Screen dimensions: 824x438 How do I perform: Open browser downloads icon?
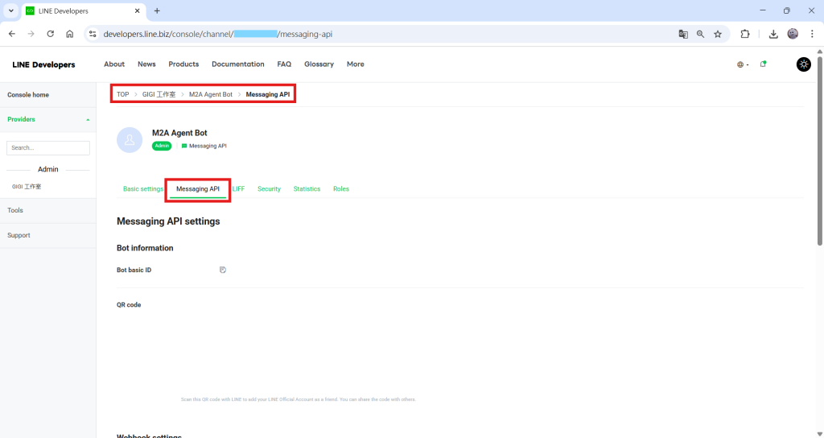pyautogui.click(x=773, y=34)
